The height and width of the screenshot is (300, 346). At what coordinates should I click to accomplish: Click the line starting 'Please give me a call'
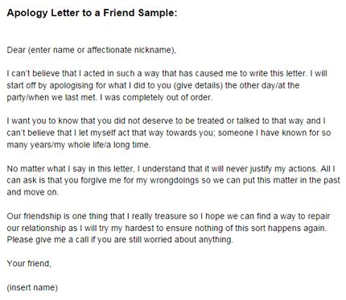[x=120, y=240]
